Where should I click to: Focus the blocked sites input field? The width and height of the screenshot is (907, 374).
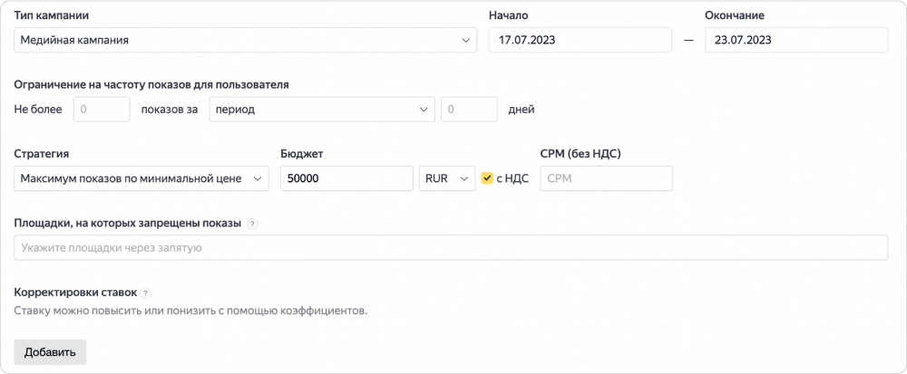(451, 247)
